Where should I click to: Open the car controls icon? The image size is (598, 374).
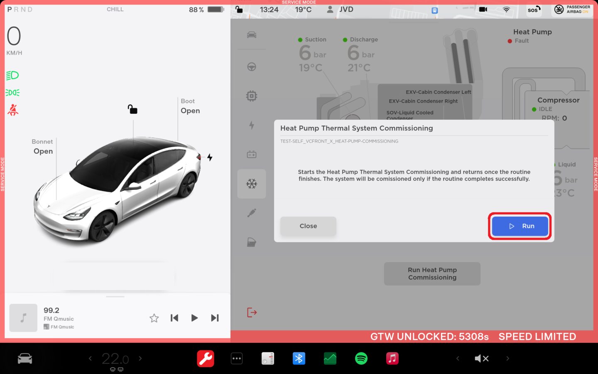(x=25, y=358)
